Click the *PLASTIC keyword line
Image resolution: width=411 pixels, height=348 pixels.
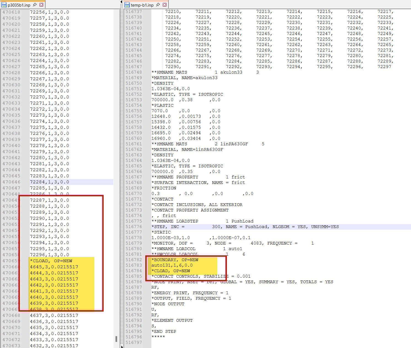[162, 105]
